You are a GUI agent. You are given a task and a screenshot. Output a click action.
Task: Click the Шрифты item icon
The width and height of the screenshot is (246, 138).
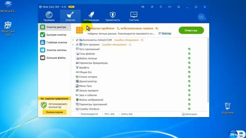click(77, 67)
